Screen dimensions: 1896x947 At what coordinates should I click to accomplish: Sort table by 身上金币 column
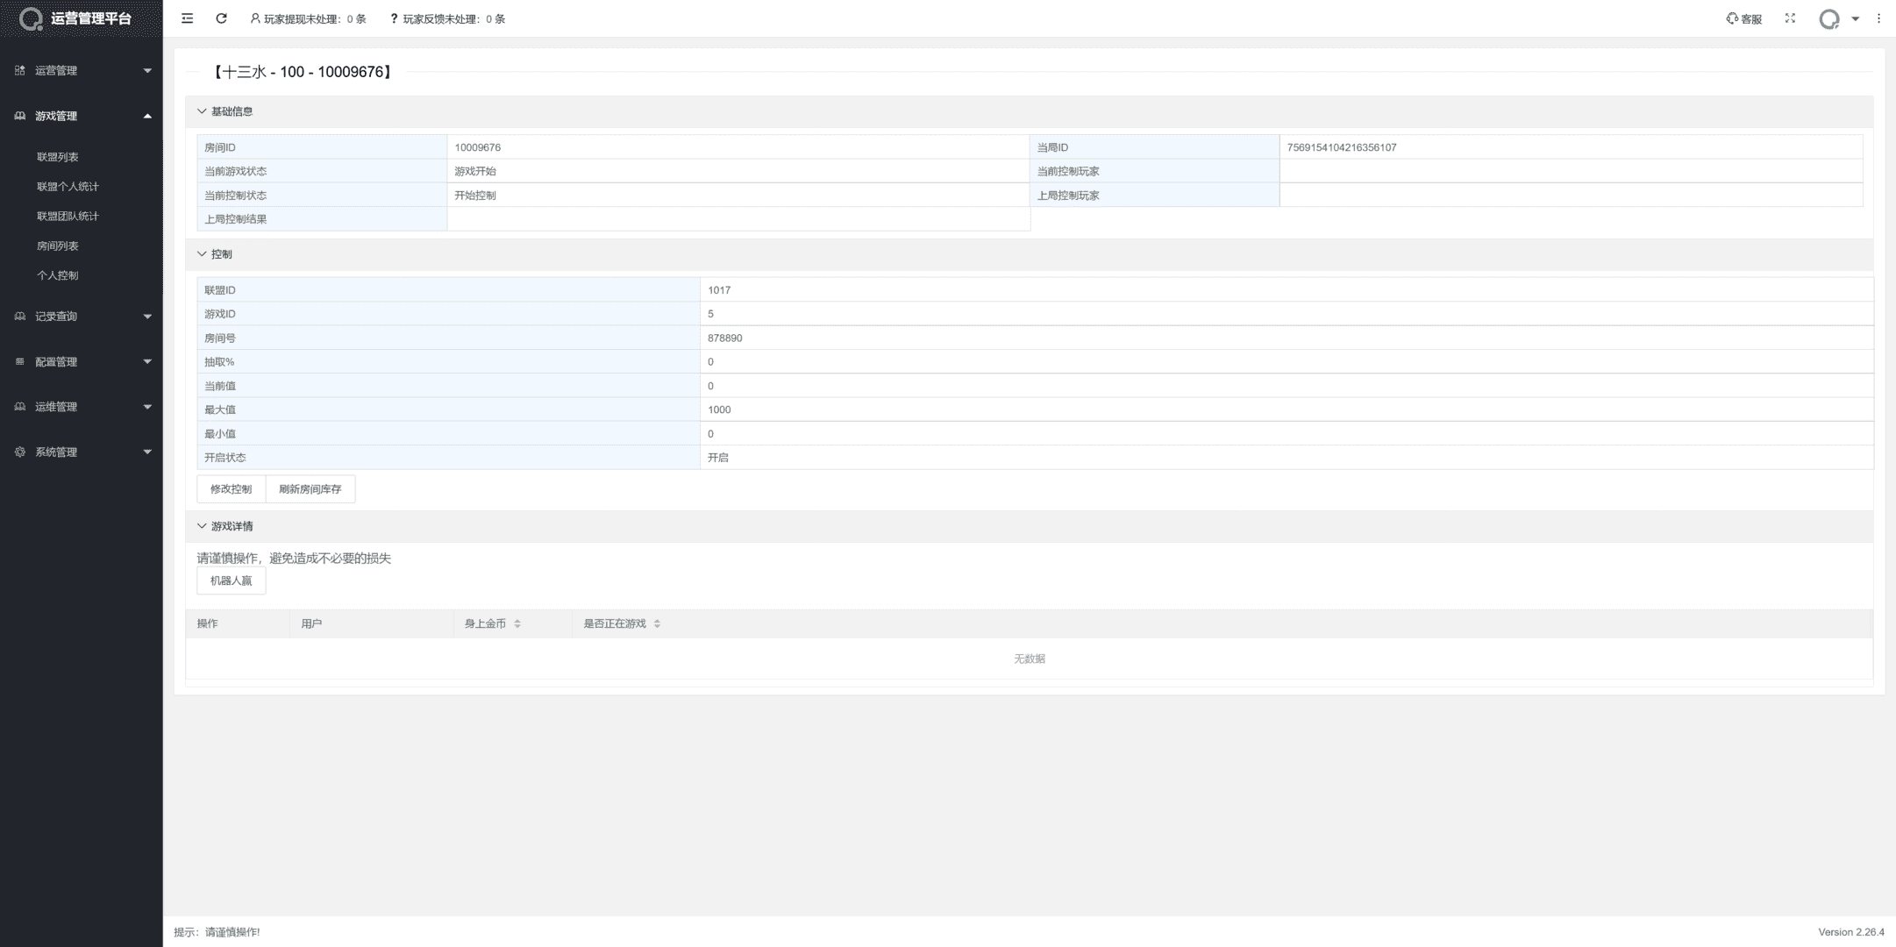517,623
